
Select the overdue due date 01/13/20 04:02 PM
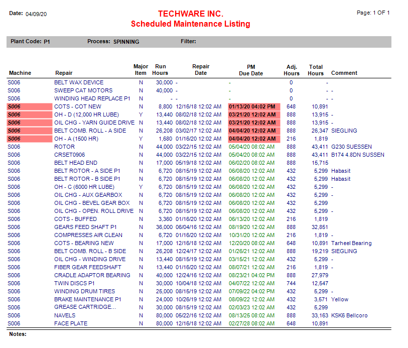point(252,106)
